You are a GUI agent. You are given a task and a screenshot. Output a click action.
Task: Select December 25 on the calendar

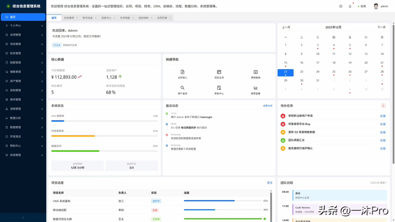334,72
